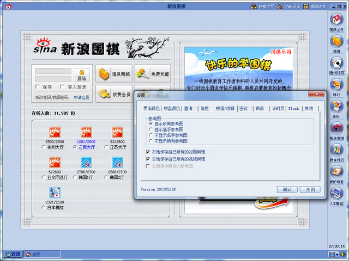Screen dimensions: 349x261
Task: Open 围棋主页 home icon in sidebar
Action: (336, 20)
